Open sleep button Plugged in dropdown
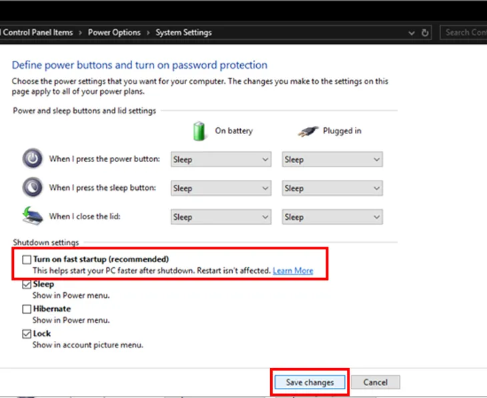Screen dimensions: 487x398 click(x=332, y=188)
